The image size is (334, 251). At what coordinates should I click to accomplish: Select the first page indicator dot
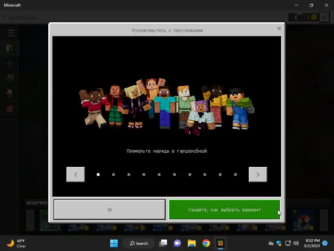tap(98, 175)
